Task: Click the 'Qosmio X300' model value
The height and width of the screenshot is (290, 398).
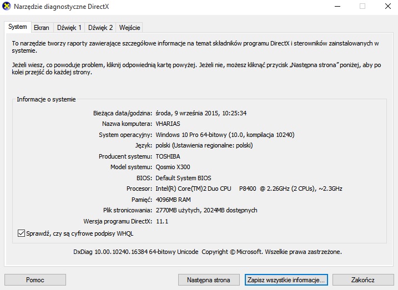Action: [x=173, y=167]
